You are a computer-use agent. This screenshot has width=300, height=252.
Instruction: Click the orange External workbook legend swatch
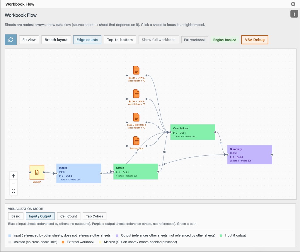63,242
